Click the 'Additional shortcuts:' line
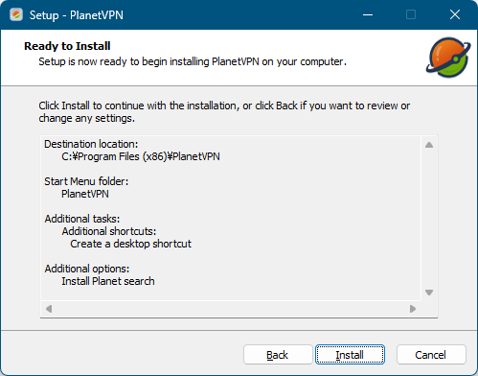The image size is (478, 376). click(109, 231)
